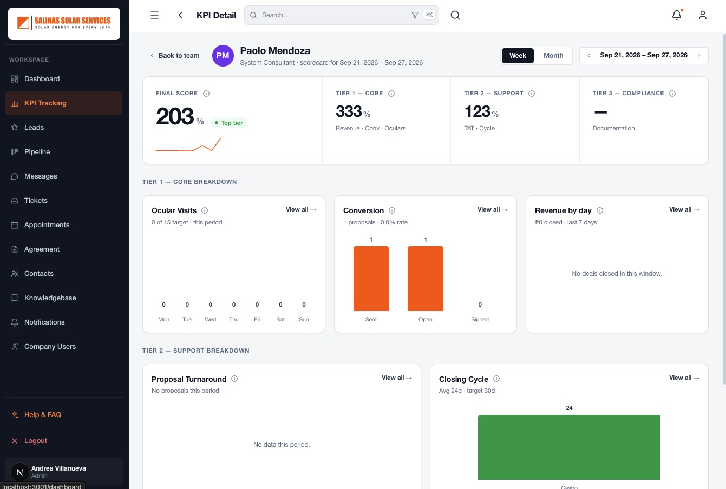
Task: Click the Proposal Turnaround info icon
Action: pyautogui.click(x=234, y=379)
